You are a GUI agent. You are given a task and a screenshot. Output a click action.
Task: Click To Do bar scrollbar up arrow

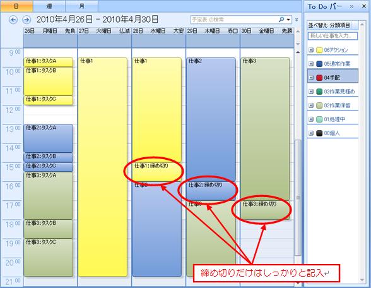click(362, 25)
